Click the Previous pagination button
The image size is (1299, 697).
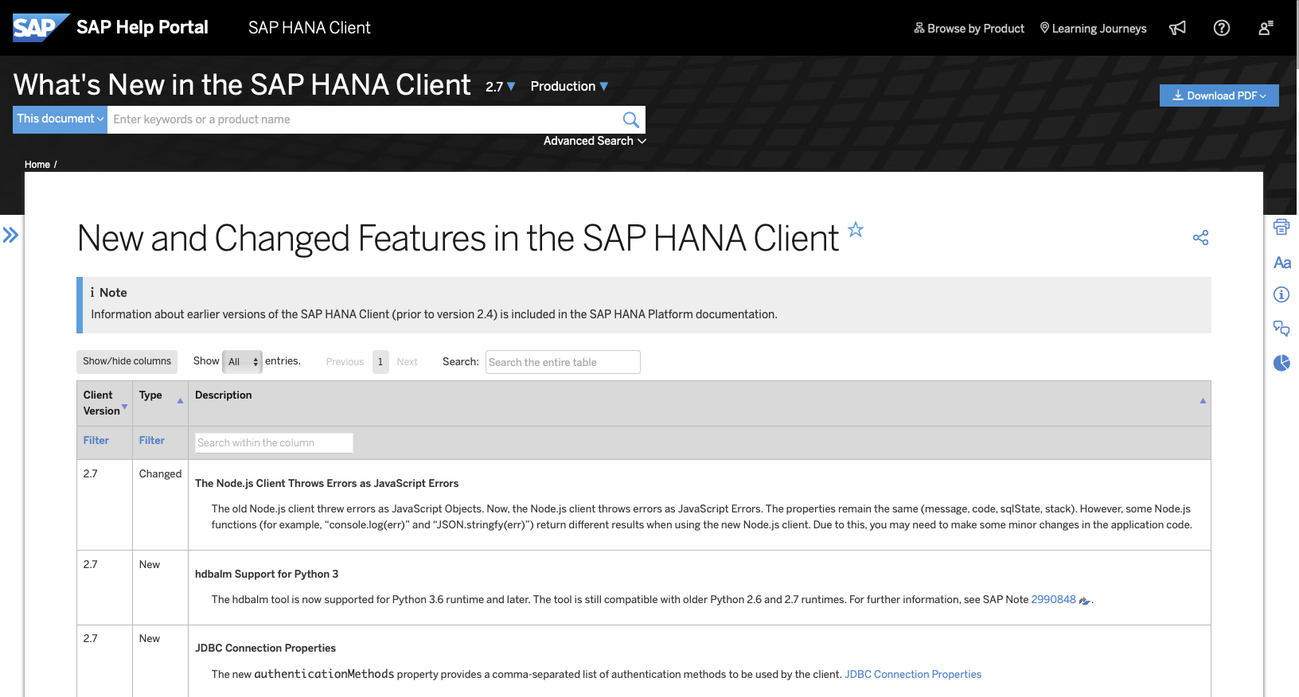pyautogui.click(x=345, y=362)
